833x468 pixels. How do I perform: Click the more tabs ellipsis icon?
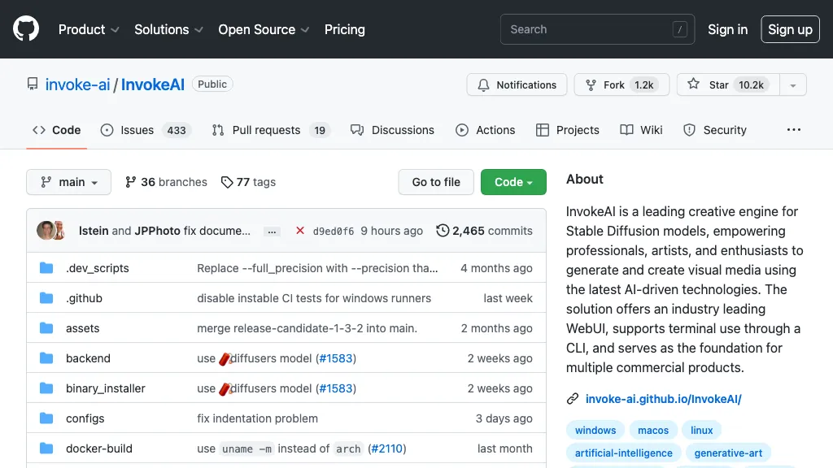pyautogui.click(x=794, y=130)
